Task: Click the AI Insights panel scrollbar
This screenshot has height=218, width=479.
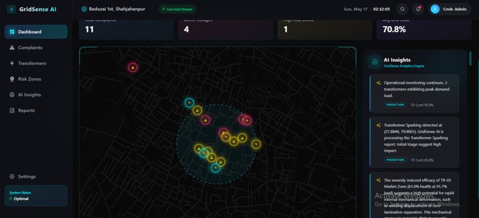Action: click(x=470, y=59)
